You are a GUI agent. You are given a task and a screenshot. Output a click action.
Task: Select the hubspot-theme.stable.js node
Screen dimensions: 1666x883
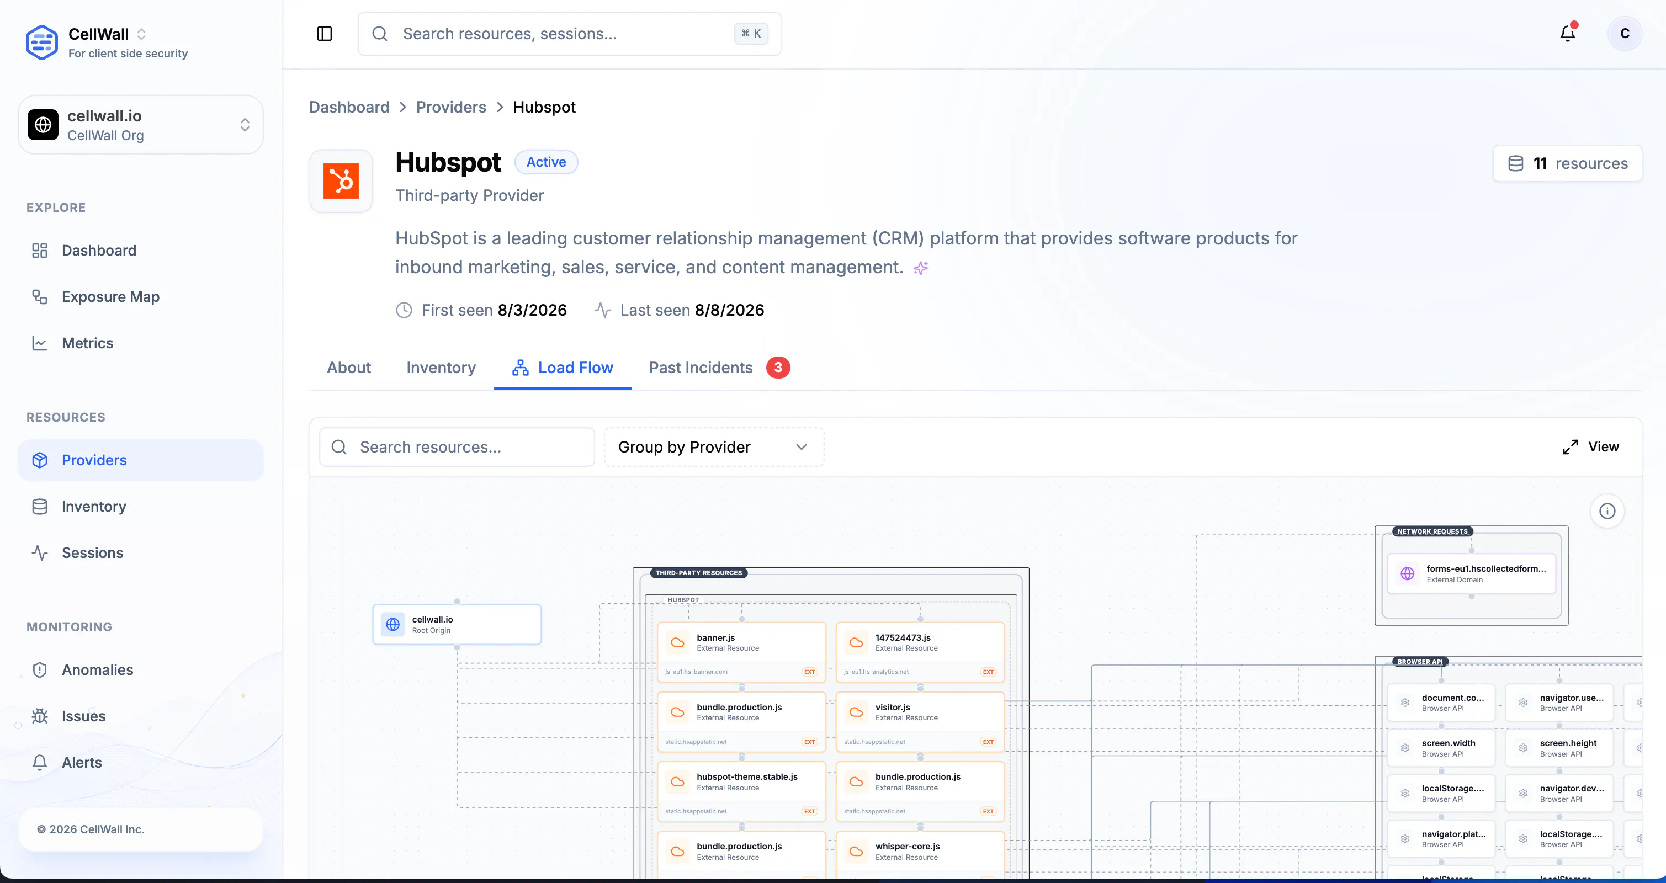741,792
